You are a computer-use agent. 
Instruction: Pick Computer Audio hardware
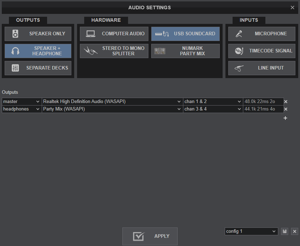click(x=114, y=34)
